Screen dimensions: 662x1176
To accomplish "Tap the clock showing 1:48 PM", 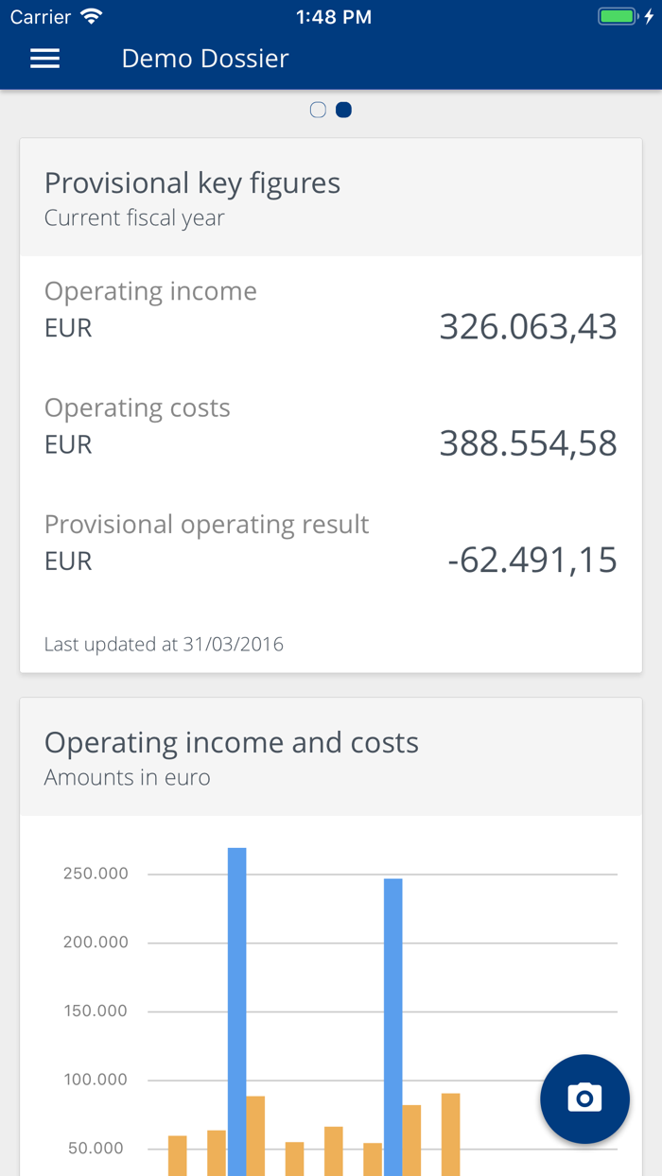I will click(x=333, y=17).
